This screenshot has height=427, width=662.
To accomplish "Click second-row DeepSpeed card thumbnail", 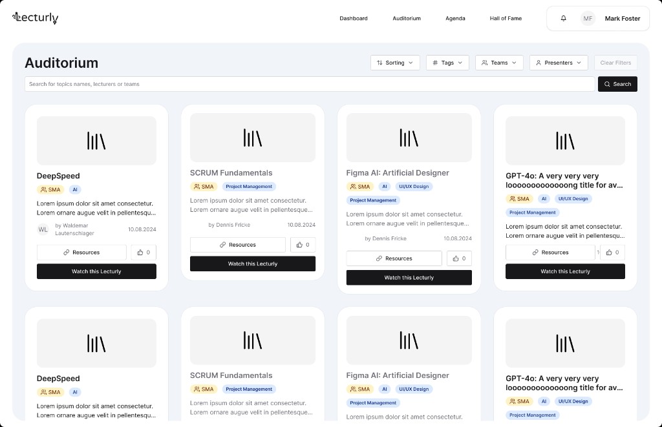I will [96, 343].
